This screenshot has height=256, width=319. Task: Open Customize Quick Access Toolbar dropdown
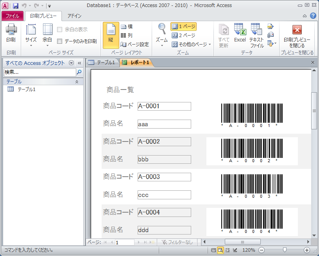pos(49,6)
